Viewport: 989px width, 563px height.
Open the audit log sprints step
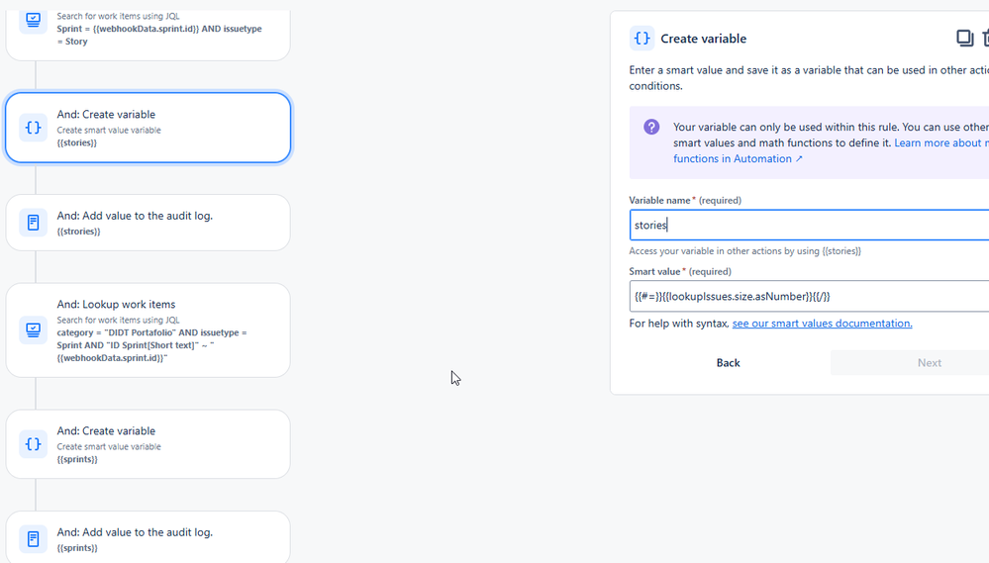[x=148, y=537]
